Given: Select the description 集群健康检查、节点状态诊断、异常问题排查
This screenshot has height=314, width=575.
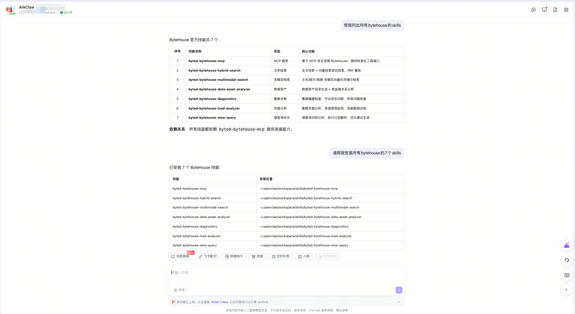Looking at the screenshot, I should pos(334,99).
